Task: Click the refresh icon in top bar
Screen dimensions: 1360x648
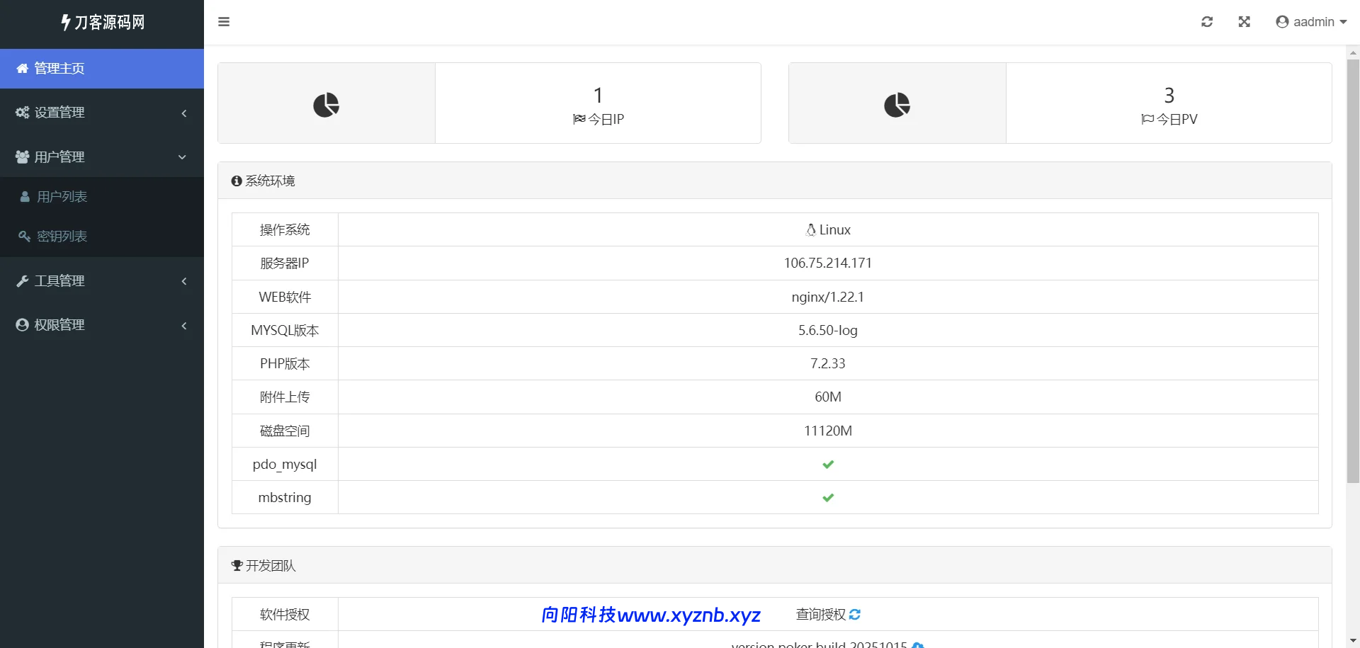Action: (x=1207, y=22)
